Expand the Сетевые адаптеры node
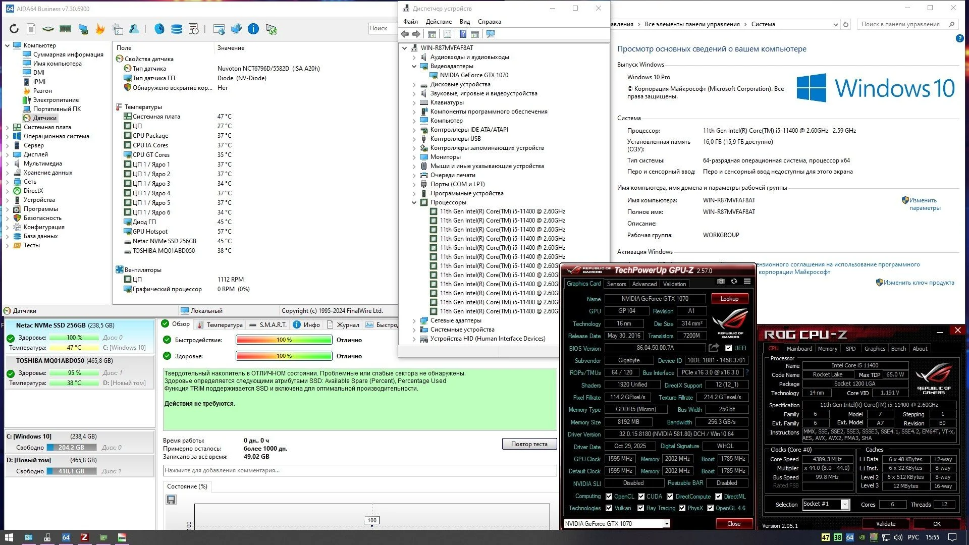This screenshot has width=969, height=545. click(x=414, y=320)
